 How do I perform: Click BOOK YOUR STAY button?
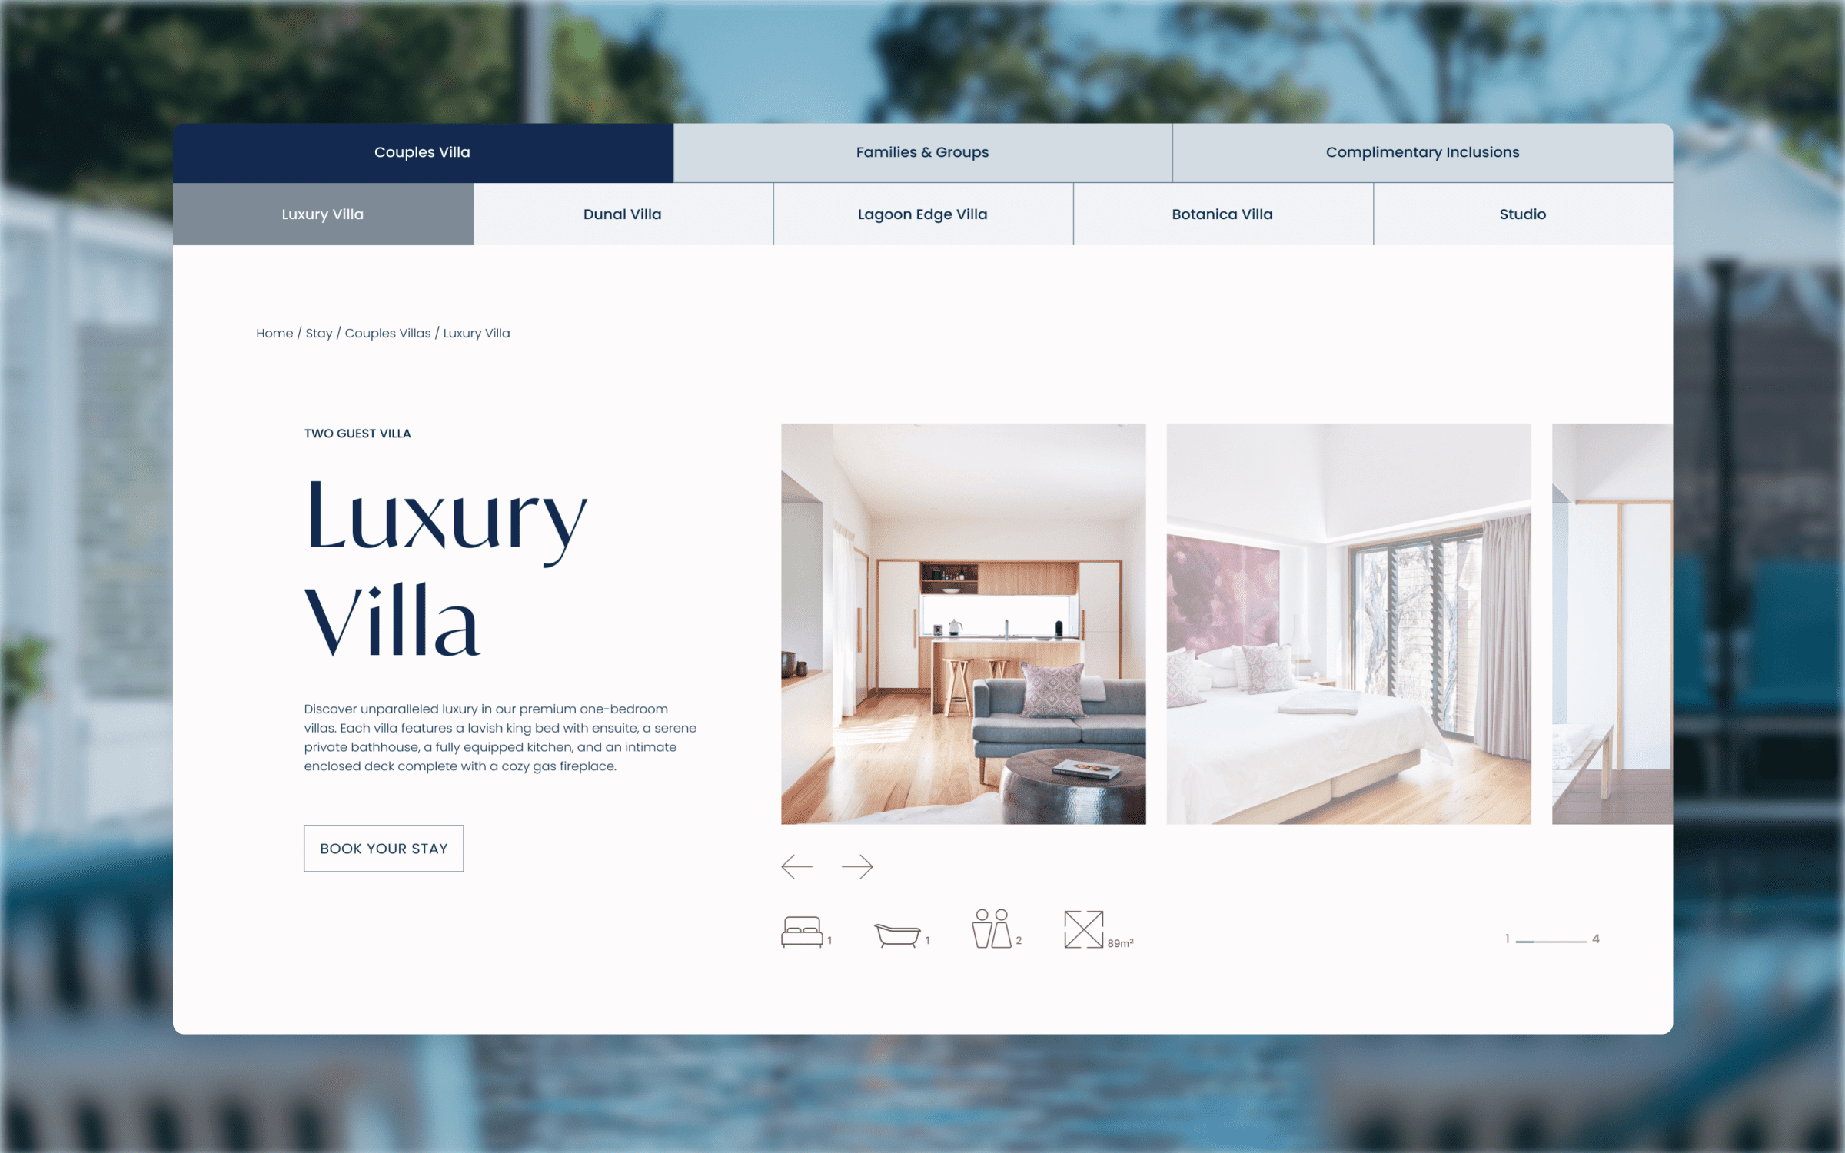[x=383, y=849]
